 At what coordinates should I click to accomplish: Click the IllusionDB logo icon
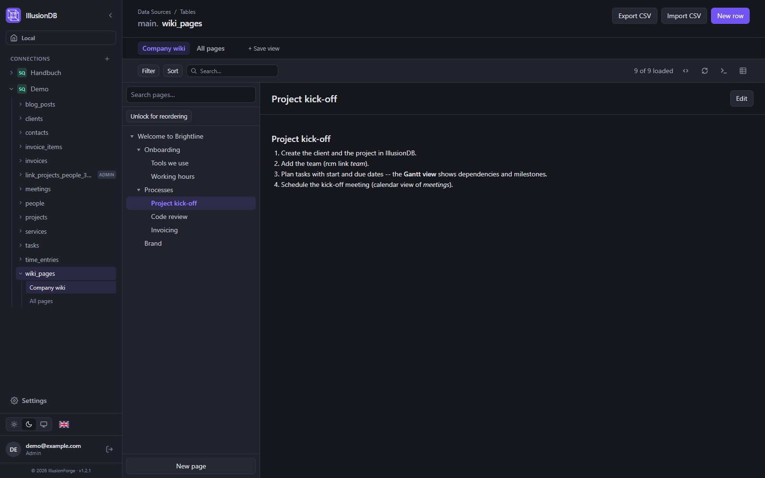(x=13, y=15)
